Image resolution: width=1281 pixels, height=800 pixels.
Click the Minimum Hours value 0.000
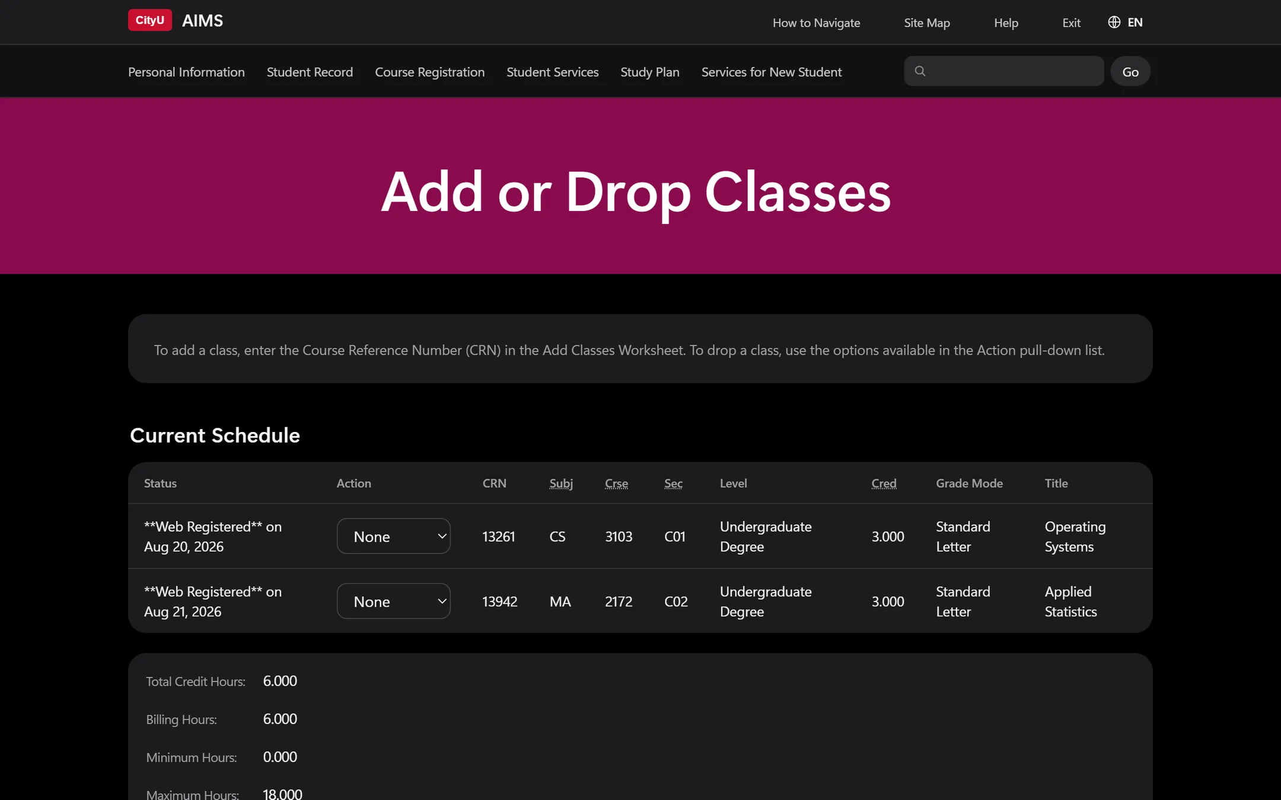point(280,757)
